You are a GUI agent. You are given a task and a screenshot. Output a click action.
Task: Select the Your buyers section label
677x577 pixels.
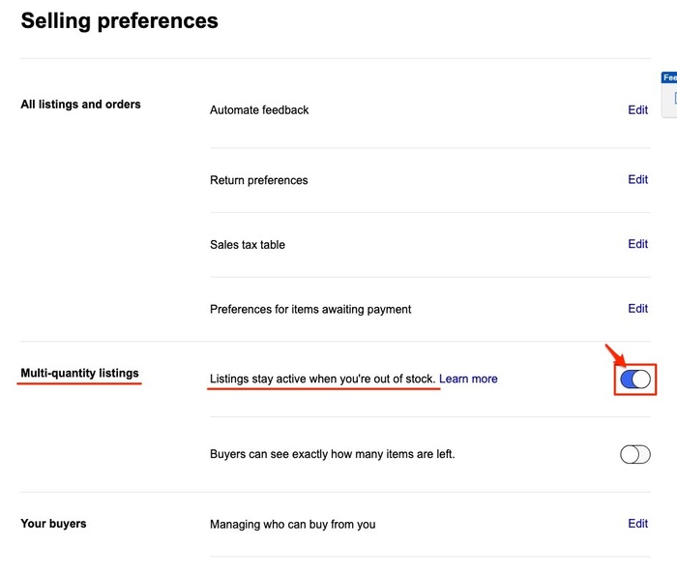tap(53, 524)
